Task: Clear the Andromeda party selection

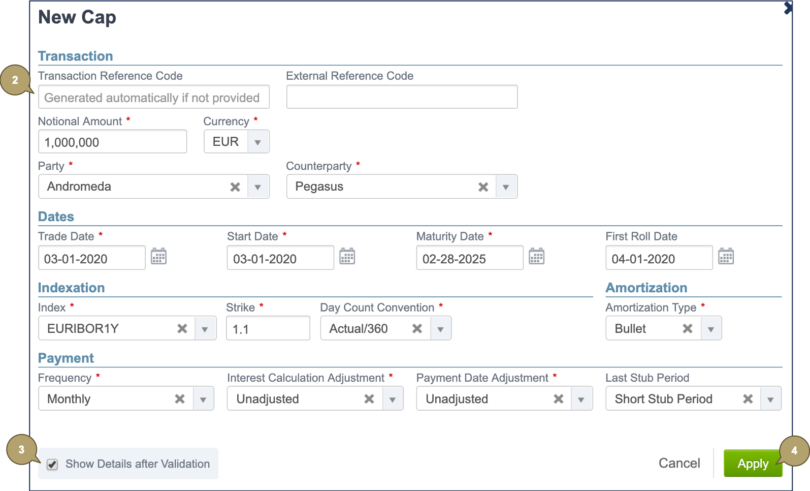Action: click(235, 187)
